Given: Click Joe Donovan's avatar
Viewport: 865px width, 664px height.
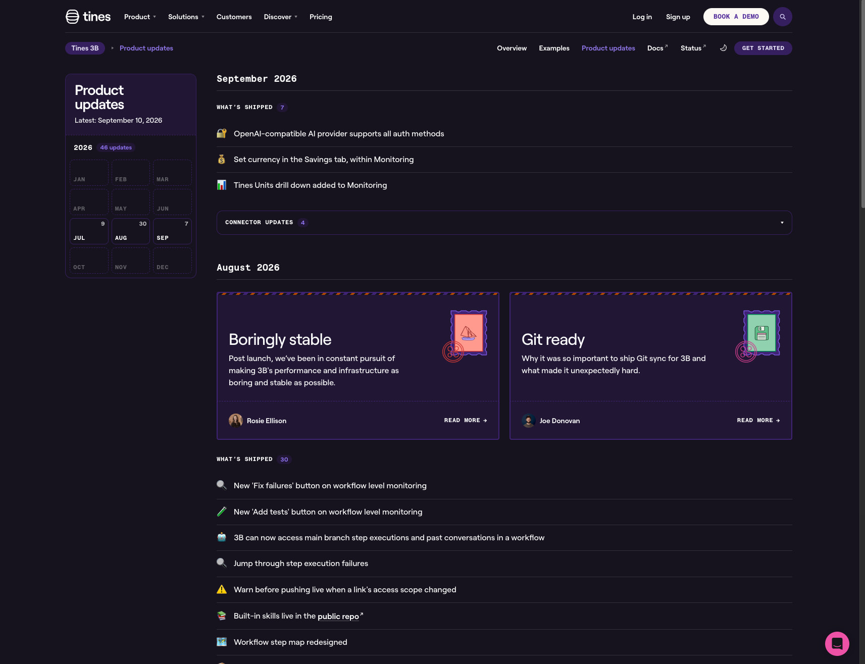Looking at the screenshot, I should tap(529, 421).
